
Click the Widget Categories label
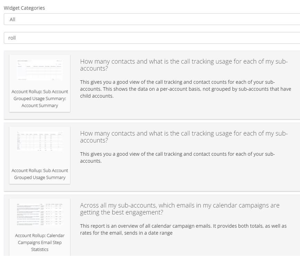coord(24,8)
